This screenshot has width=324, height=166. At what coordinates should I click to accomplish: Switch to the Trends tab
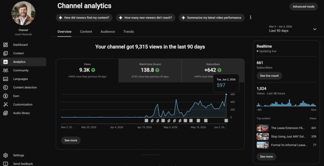pyautogui.click(x=128, y=32)
